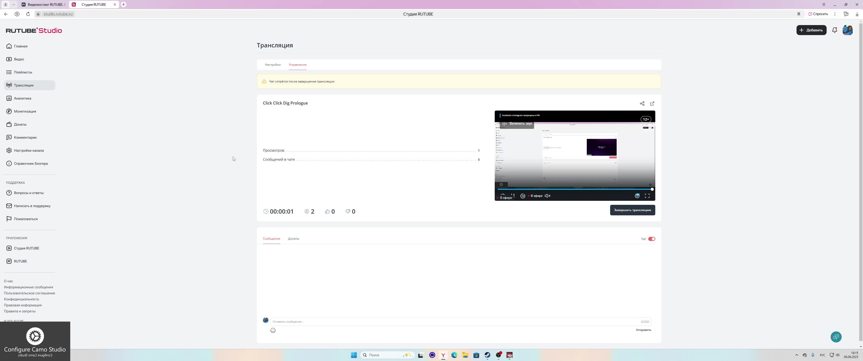Click Завершить трансляцию button

(x=632, y=210)
